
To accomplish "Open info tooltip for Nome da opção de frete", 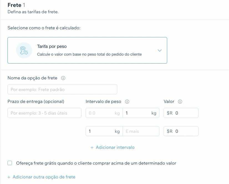I will 63,78.
